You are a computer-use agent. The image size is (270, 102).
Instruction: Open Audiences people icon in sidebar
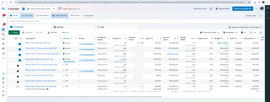click(3, 39)
